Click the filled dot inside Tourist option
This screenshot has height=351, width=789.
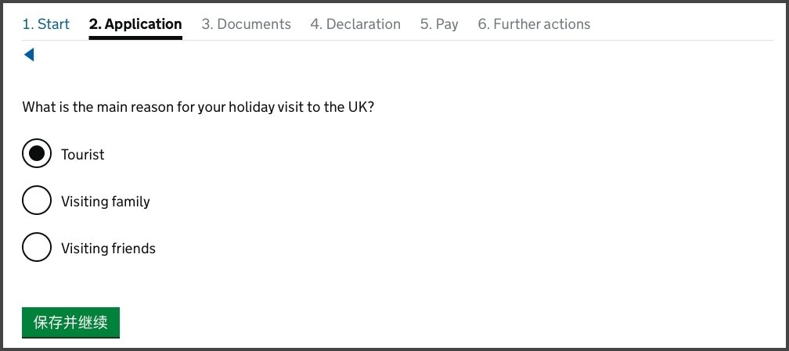point(37,154)
